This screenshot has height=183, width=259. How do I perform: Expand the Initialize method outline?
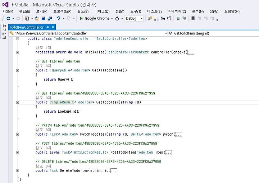17,52
